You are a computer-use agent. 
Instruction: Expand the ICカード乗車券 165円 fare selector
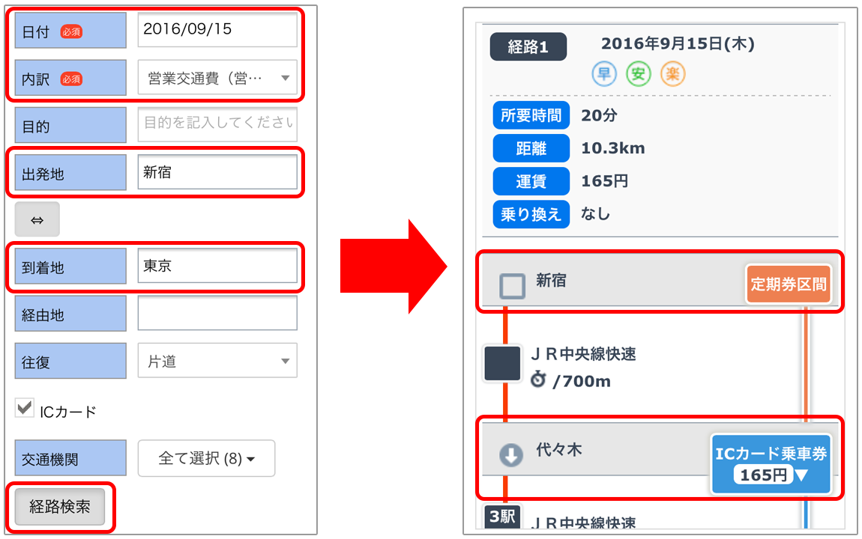tap(771, 464)
